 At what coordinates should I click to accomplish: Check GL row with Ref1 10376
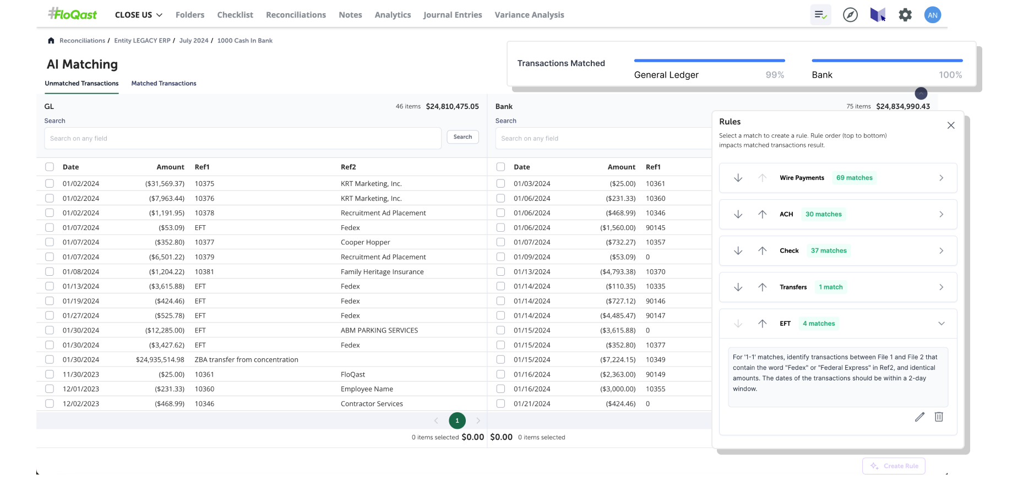[x=50, y=198]
